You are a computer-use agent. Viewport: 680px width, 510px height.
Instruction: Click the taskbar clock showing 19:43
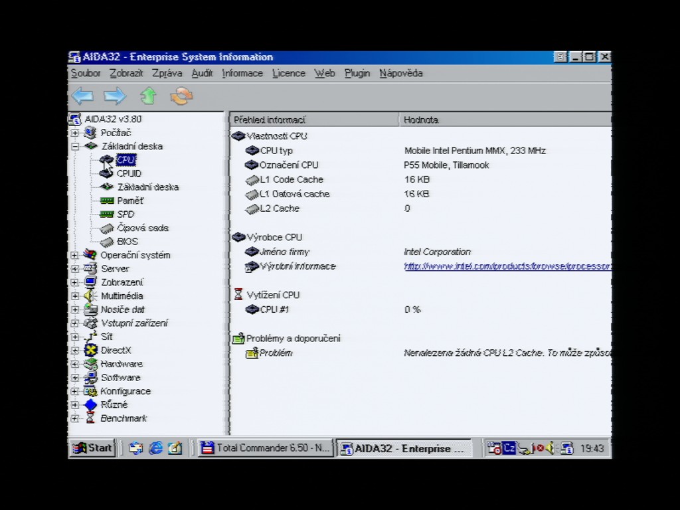pyautogui.click(x=592, y=448)
